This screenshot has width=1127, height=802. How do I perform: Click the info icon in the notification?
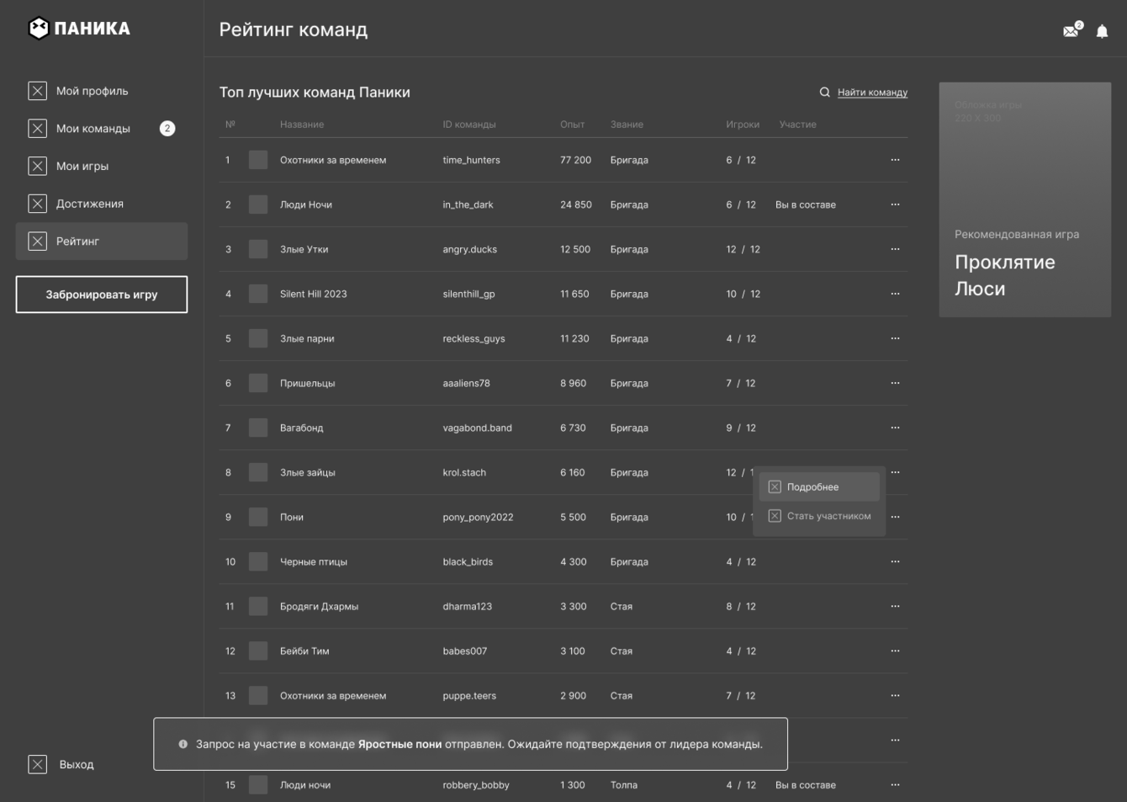coord(183,744)
